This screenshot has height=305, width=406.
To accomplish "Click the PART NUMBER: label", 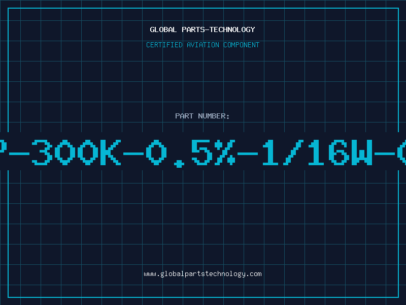I will click(x=202, y=116).
